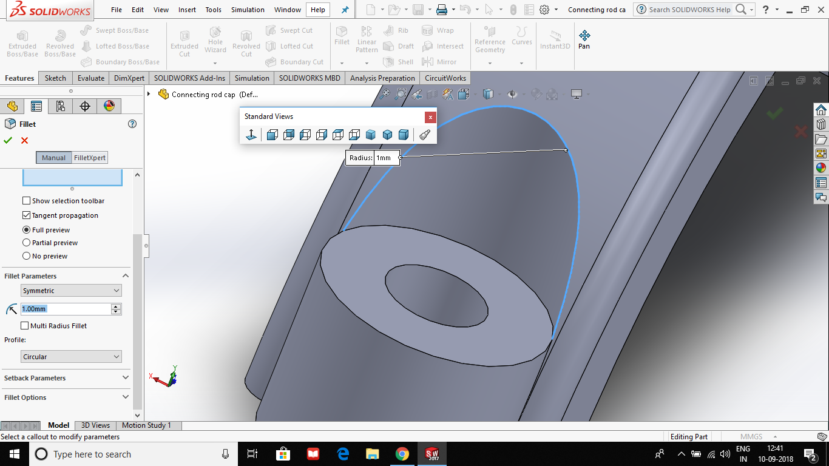
Task: Pick the Normal To view in Standard Views
Action: click(251, 134)
